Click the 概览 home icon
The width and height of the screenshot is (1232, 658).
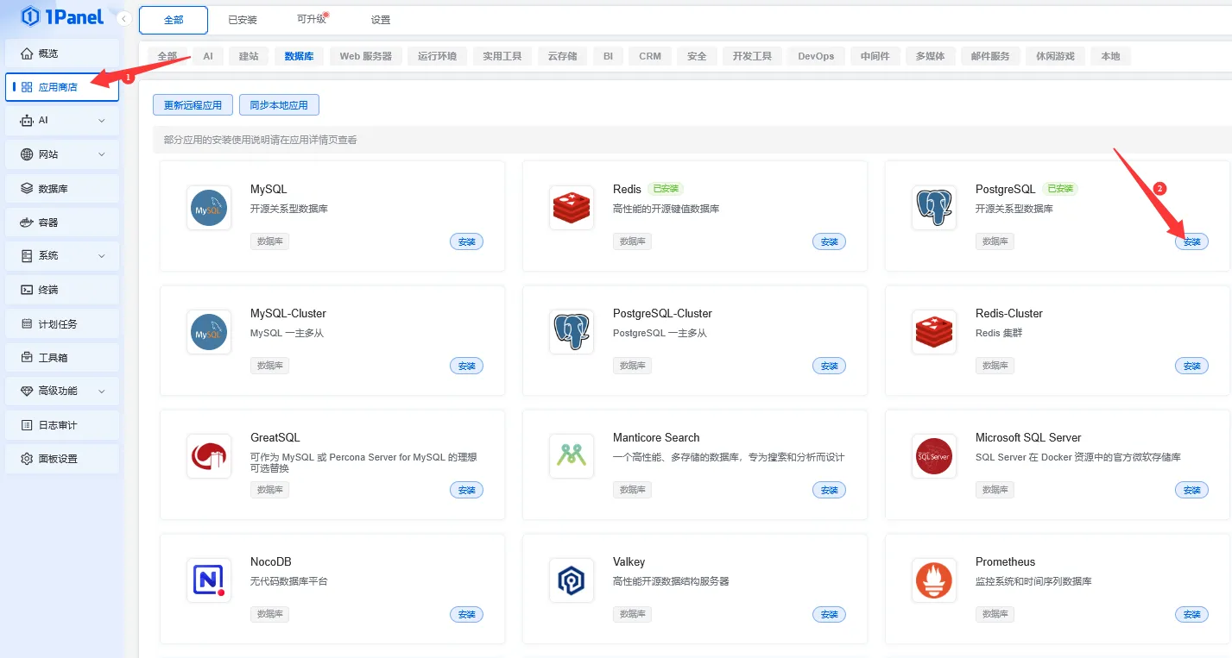click(28, 53)
